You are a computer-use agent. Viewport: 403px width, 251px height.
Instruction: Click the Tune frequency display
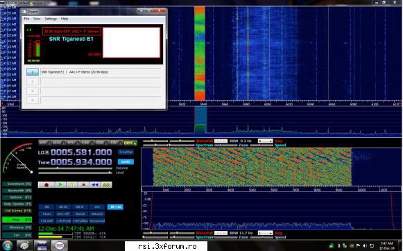[81, 162]
